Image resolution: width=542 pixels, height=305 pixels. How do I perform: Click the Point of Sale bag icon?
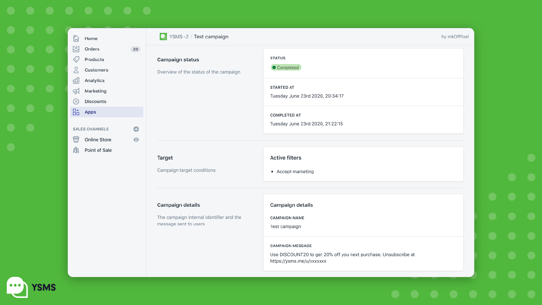[76, 150]
